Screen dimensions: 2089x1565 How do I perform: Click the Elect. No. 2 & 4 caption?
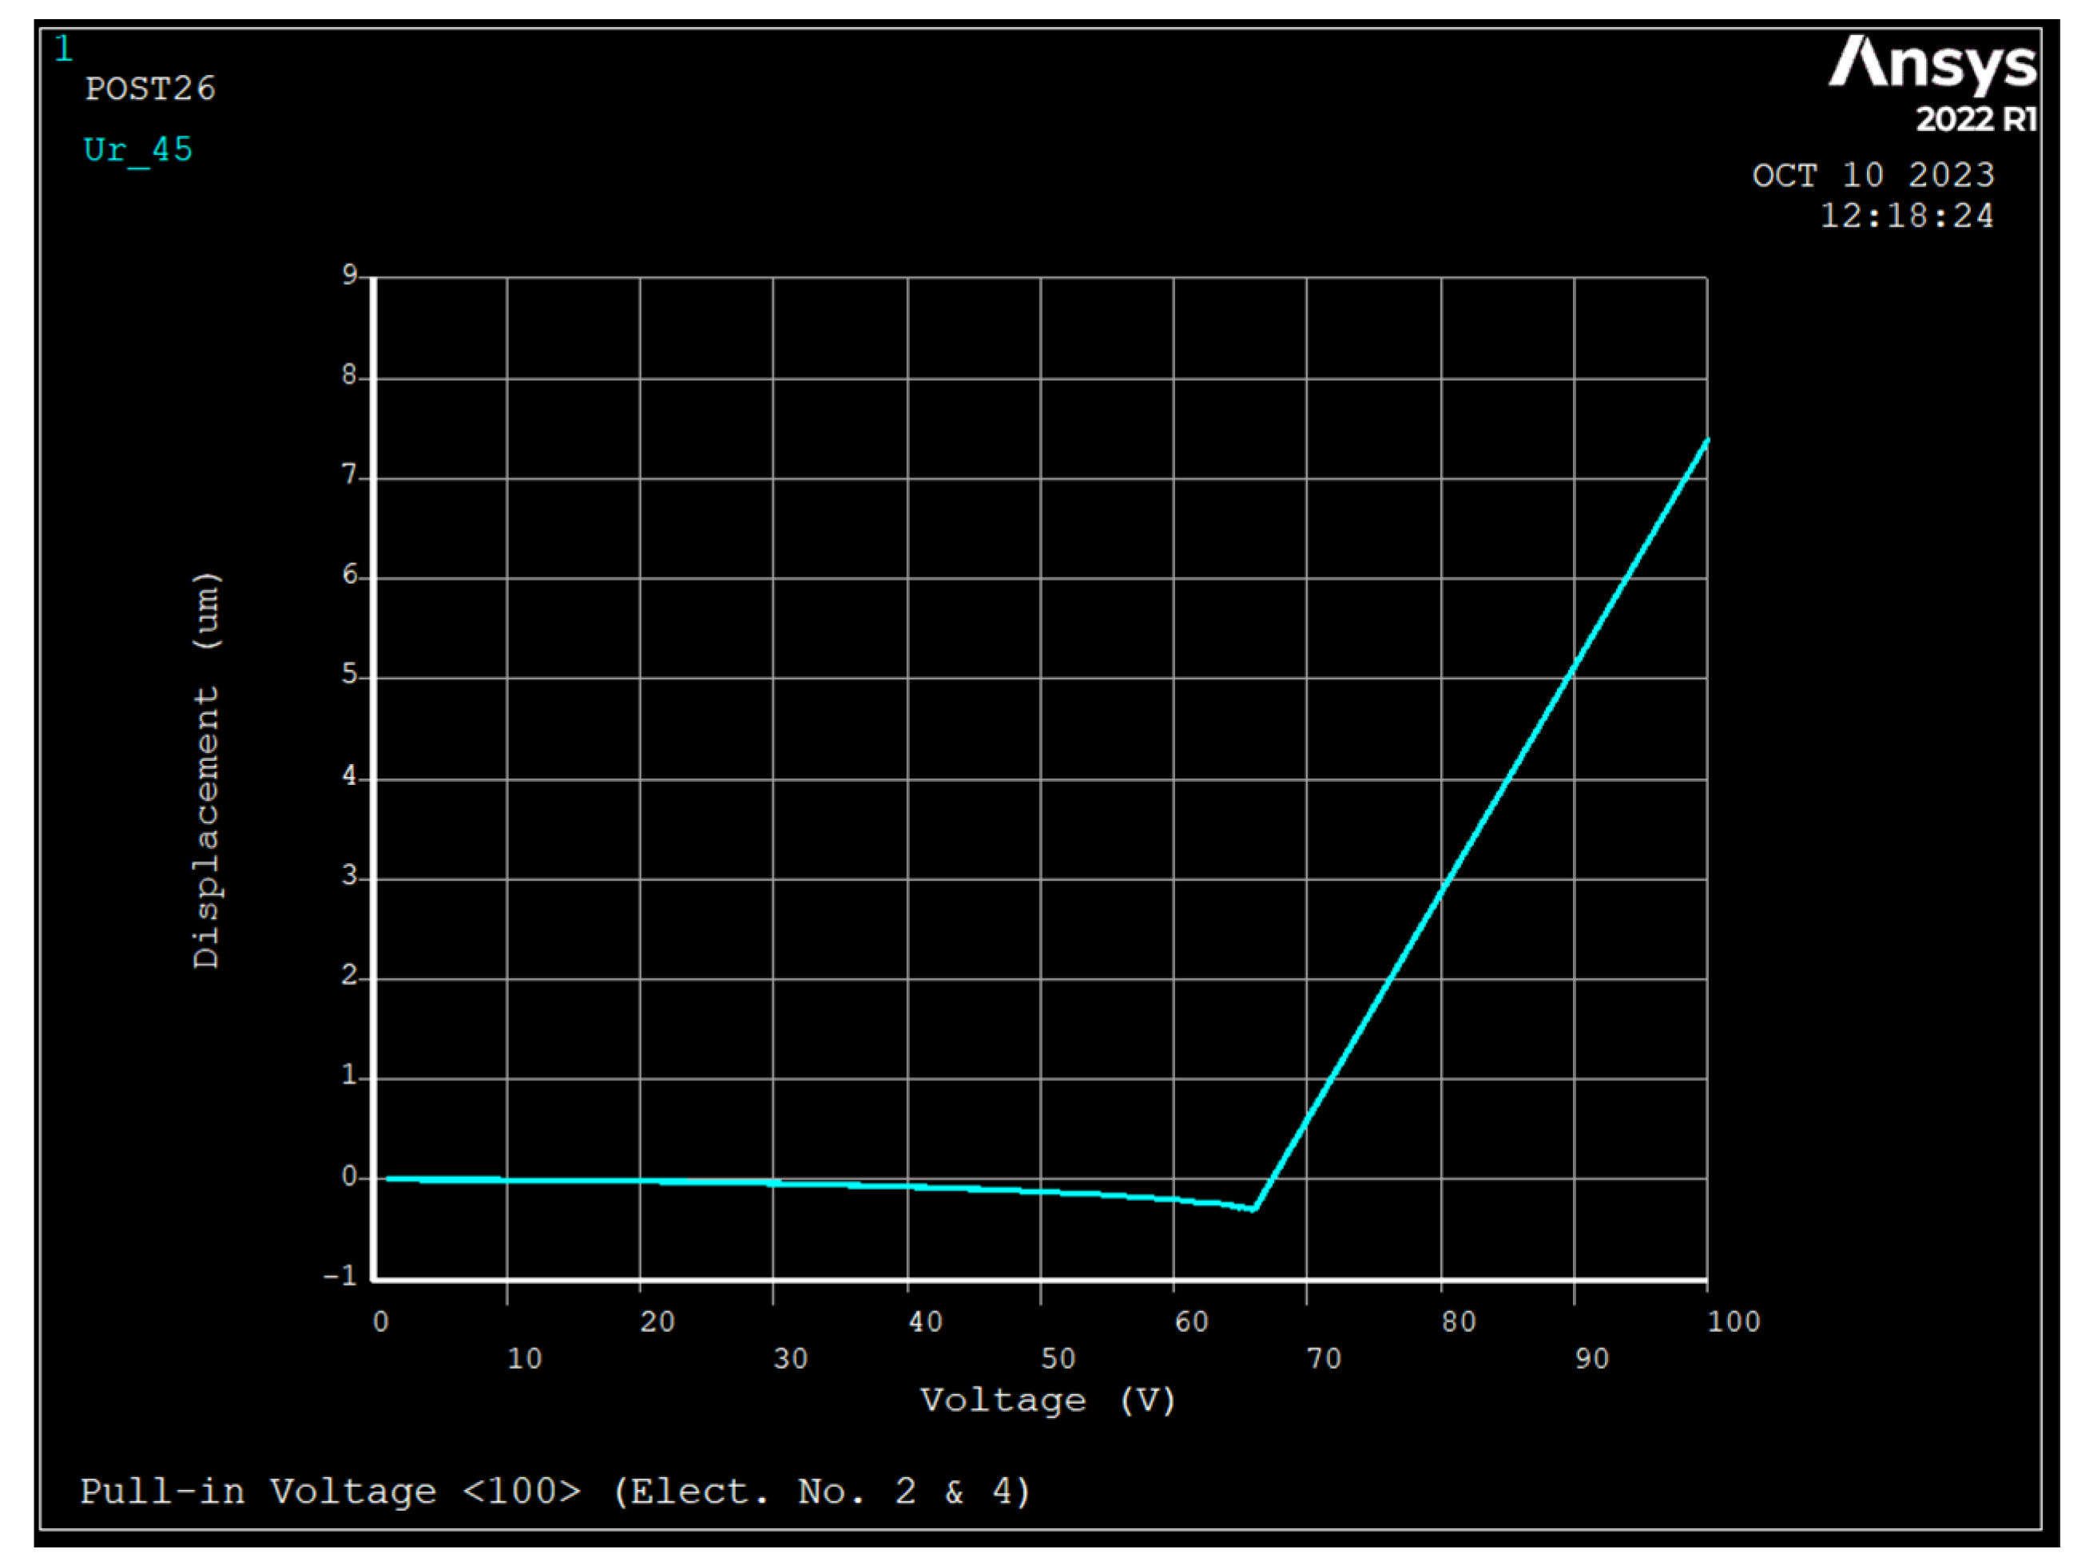826,1492
